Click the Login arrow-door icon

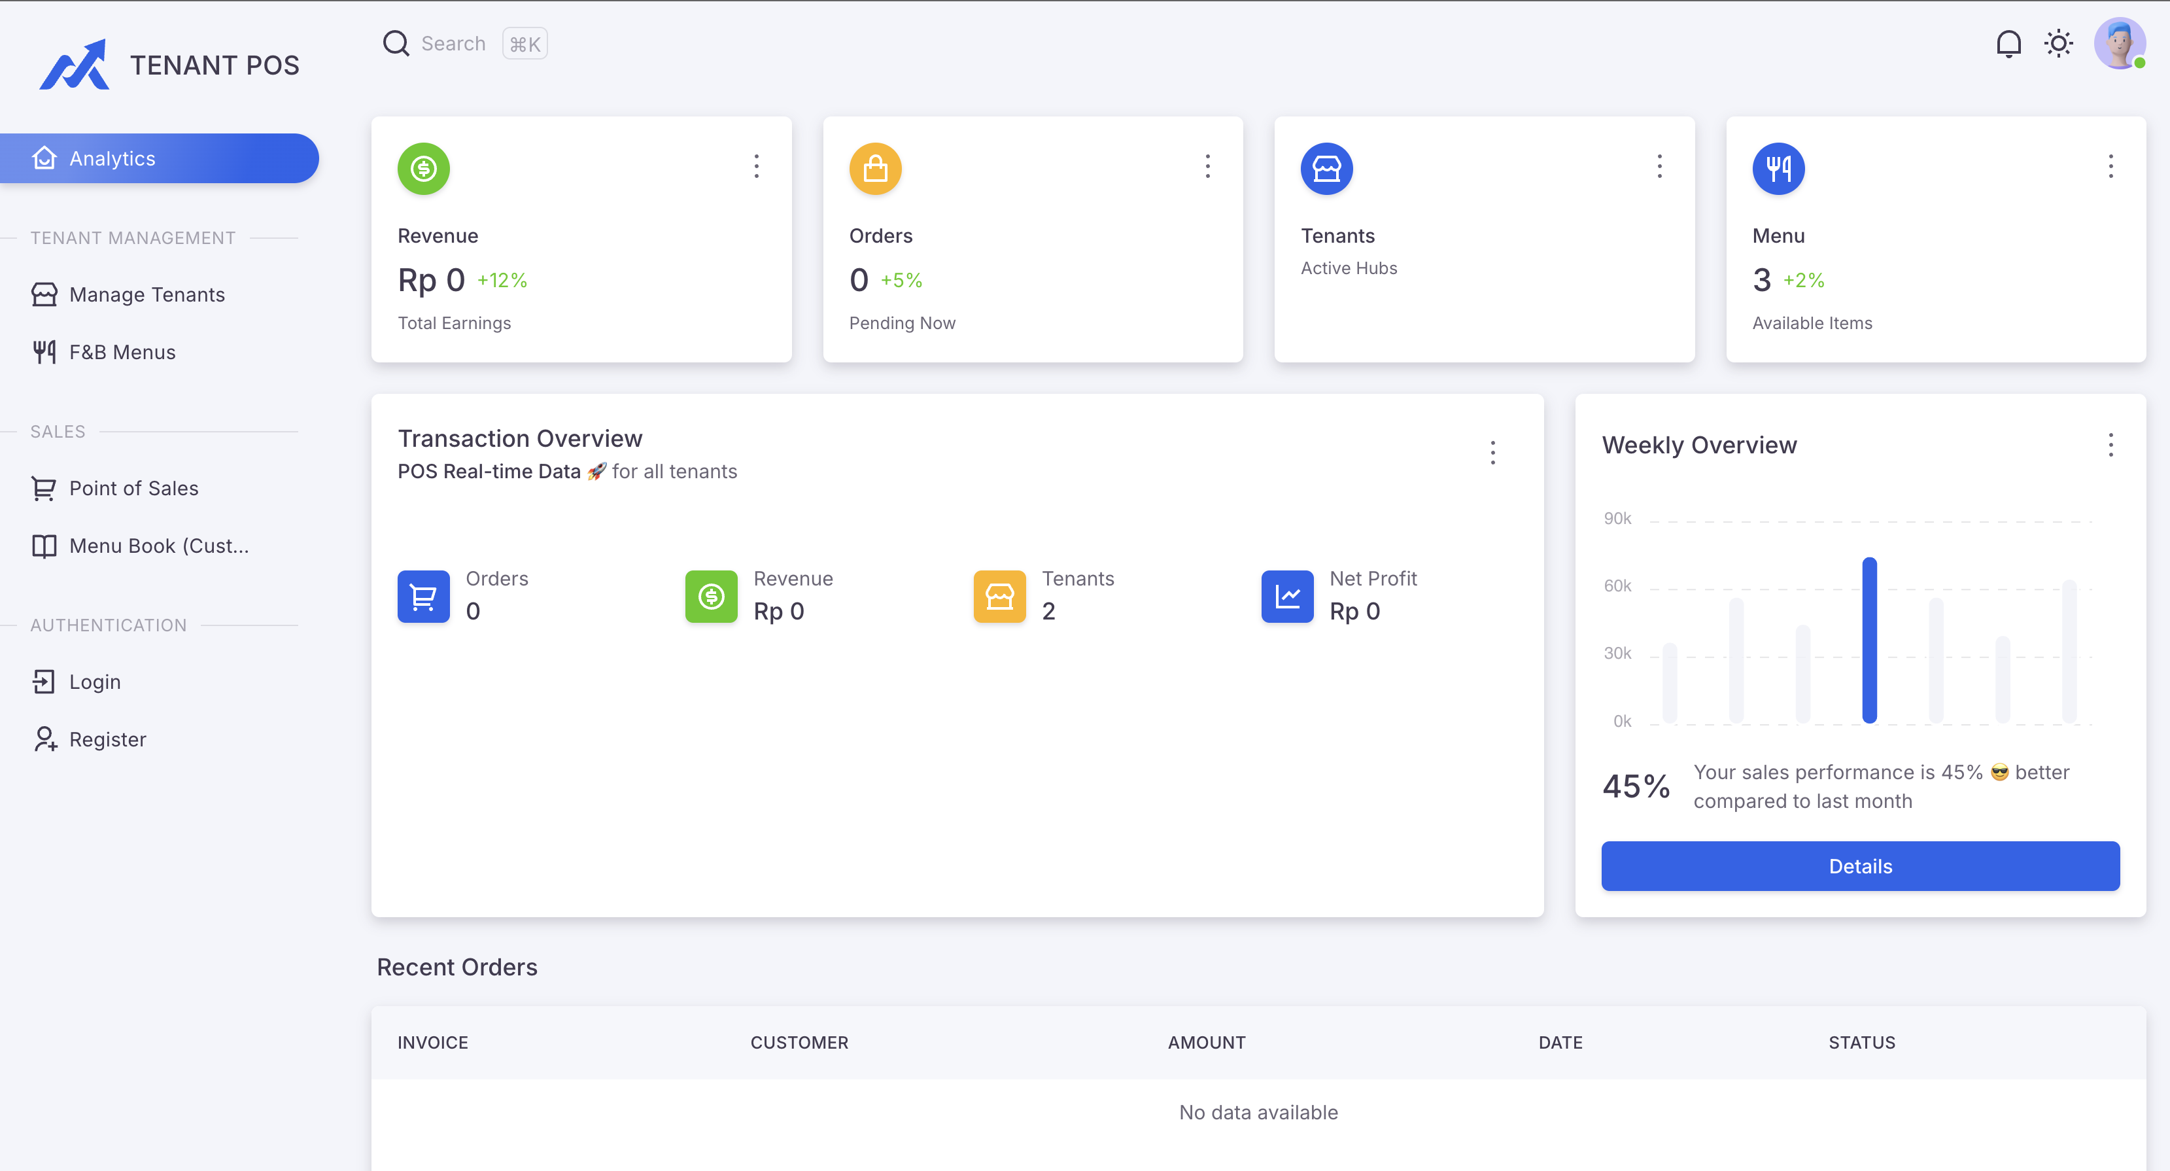tap(44, 681)
